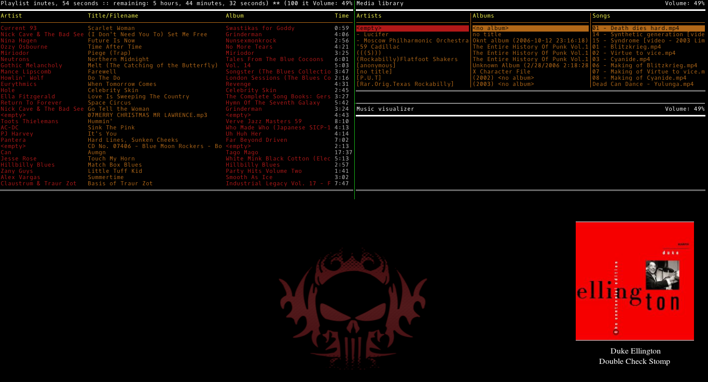708x382 pixels.
Task: Click the playlist 'Time' column header
Action: pyautogui.click(x=342, y=16)
